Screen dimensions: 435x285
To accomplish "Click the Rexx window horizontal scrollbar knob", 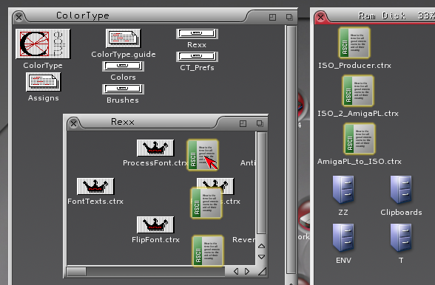I will click(x=76, y=272).
